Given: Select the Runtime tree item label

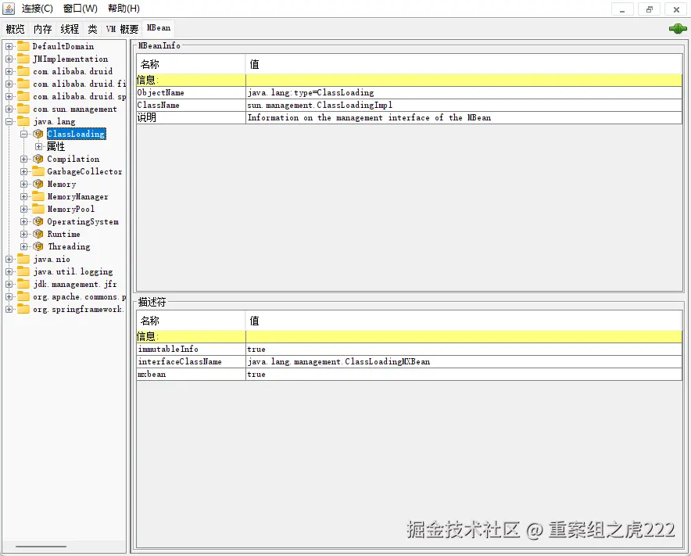Looking at the screenshot, I should [64, 234].
